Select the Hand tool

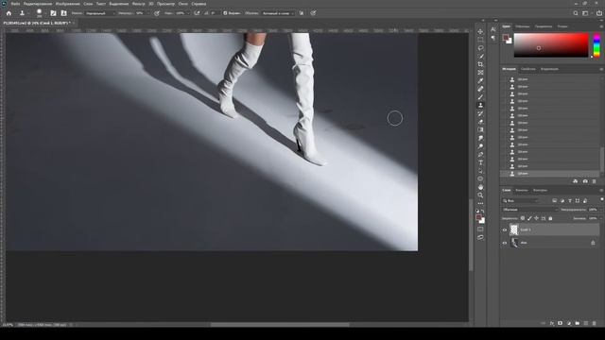(x=480, y=187)
